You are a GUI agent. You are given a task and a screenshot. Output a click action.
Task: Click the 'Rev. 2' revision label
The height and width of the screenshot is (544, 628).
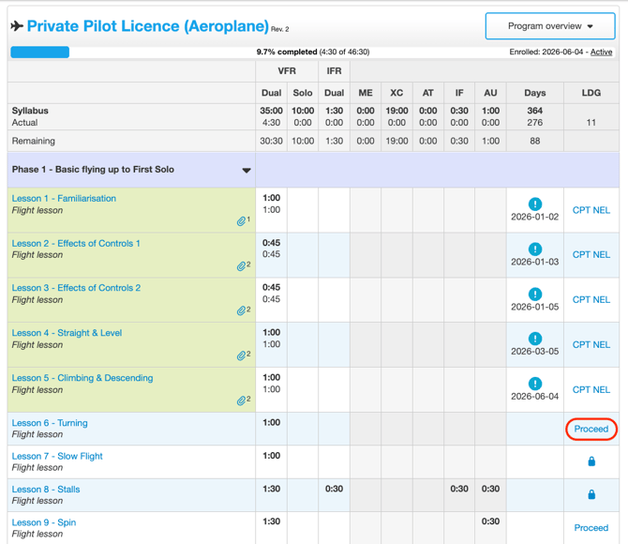(x=280, y=29)
